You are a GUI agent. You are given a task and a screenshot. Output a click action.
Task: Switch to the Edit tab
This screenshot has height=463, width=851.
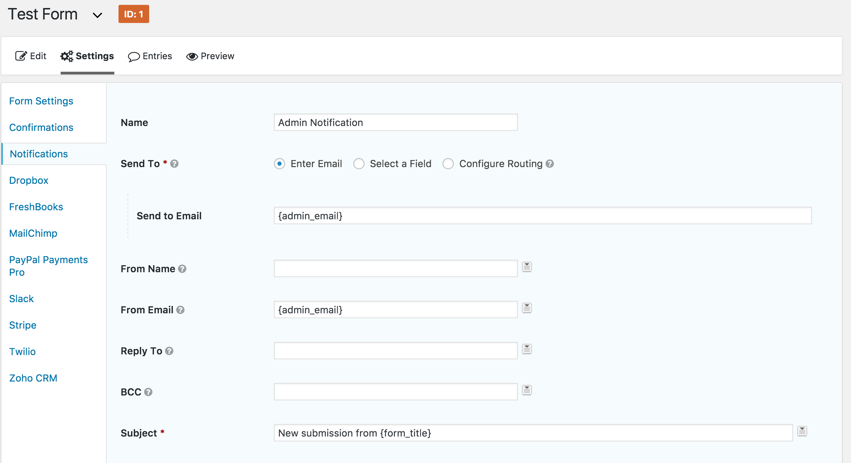(x=31, y=56)
